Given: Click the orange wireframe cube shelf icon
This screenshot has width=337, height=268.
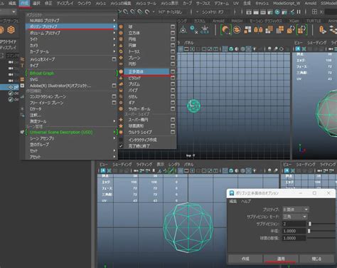Looking at the screenshot, I should click(11, 30).
